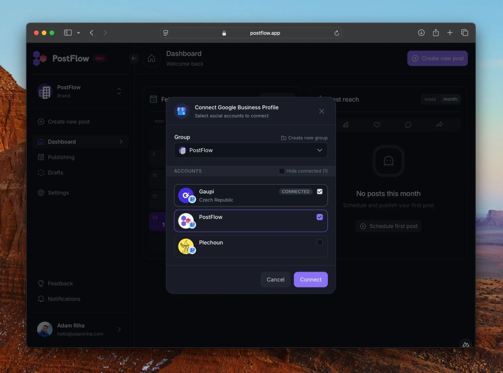Select the shares arrow icon in post reach
Viewport: 503px width, 373px height.
[439, 125]
